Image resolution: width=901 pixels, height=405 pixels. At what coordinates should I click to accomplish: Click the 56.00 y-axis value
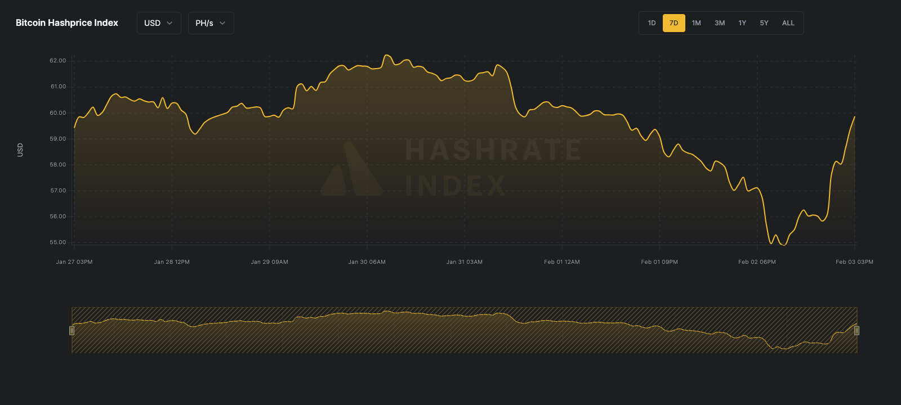(58, 217)
